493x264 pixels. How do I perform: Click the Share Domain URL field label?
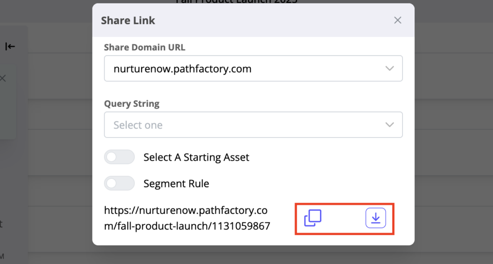coord(144,47)
